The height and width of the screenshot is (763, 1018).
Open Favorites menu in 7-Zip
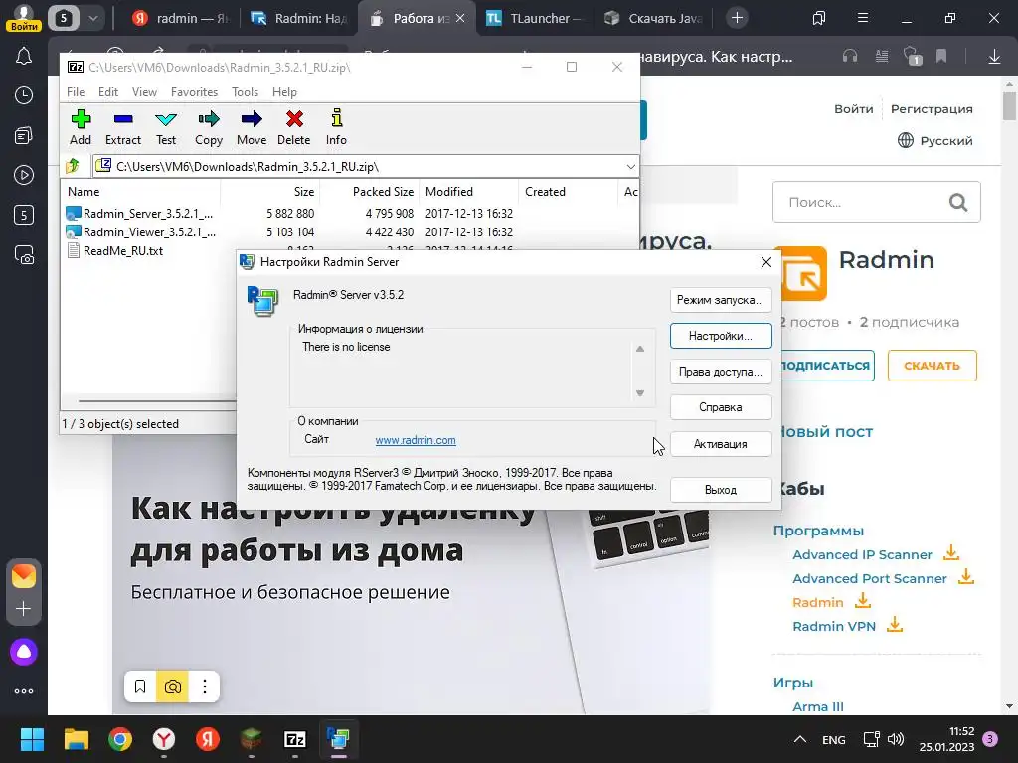[x=194, y=92]
